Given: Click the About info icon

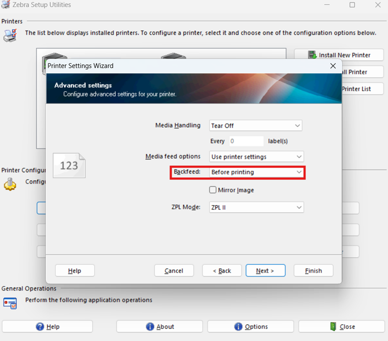Looking at the screenshot, I should coord(150,327).
